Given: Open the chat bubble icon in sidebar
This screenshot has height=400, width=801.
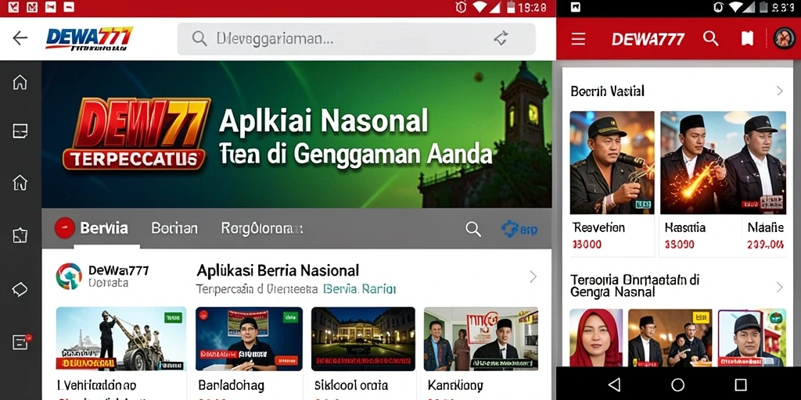Looking at the screenshot, I should click(20, 290).
